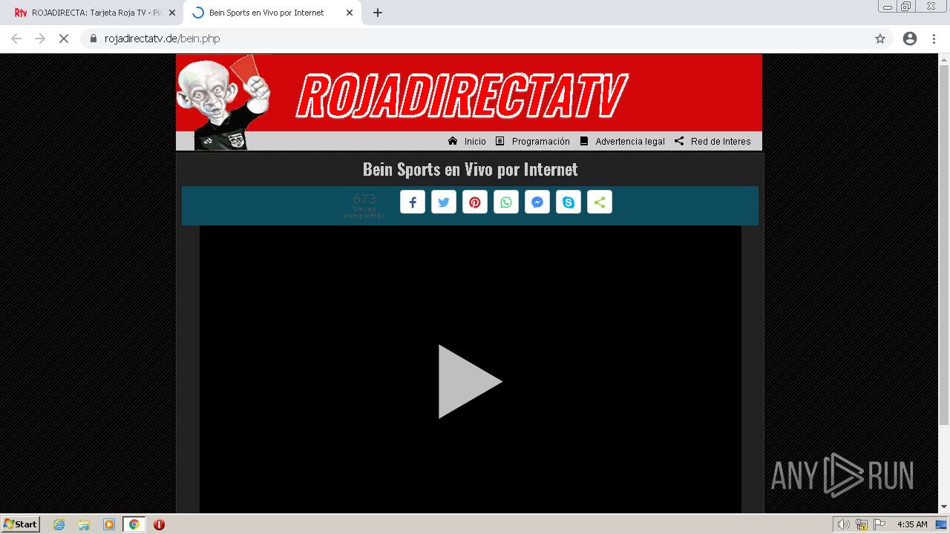Open the Chrome profile account button

pos(910,39)
